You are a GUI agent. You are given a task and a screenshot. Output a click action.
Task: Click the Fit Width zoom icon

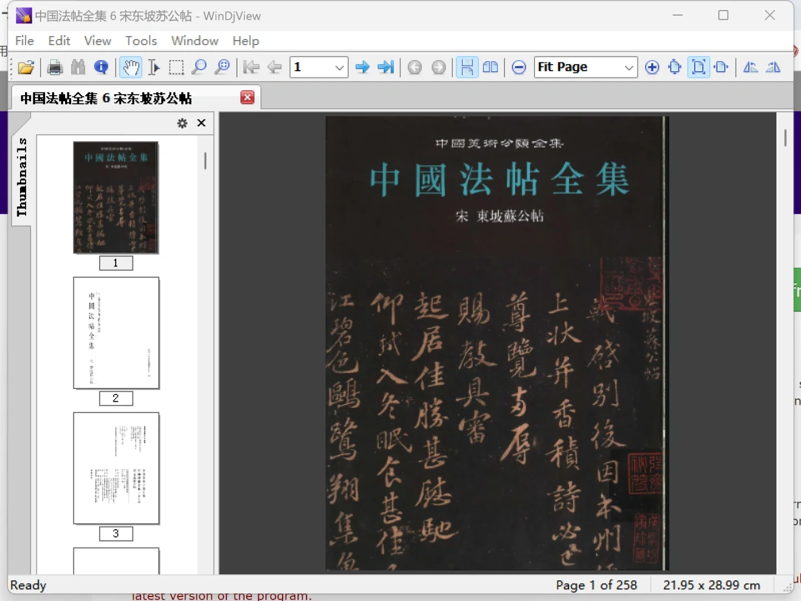coord(721,67)
